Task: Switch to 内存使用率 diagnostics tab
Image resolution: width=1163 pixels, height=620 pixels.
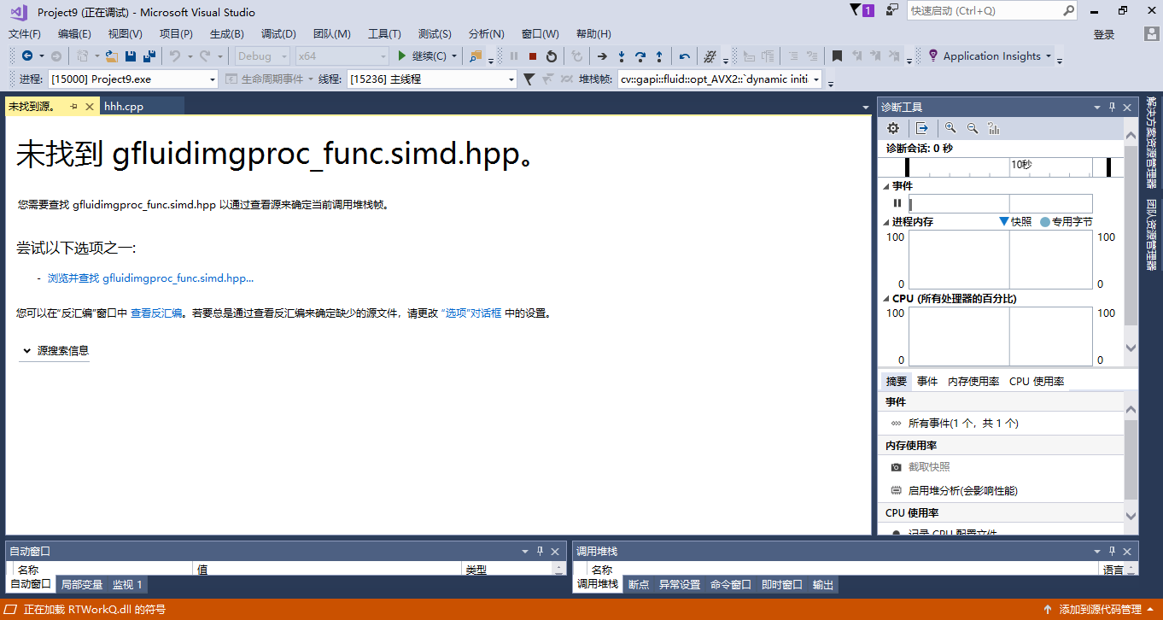Action: pos(973,381)
